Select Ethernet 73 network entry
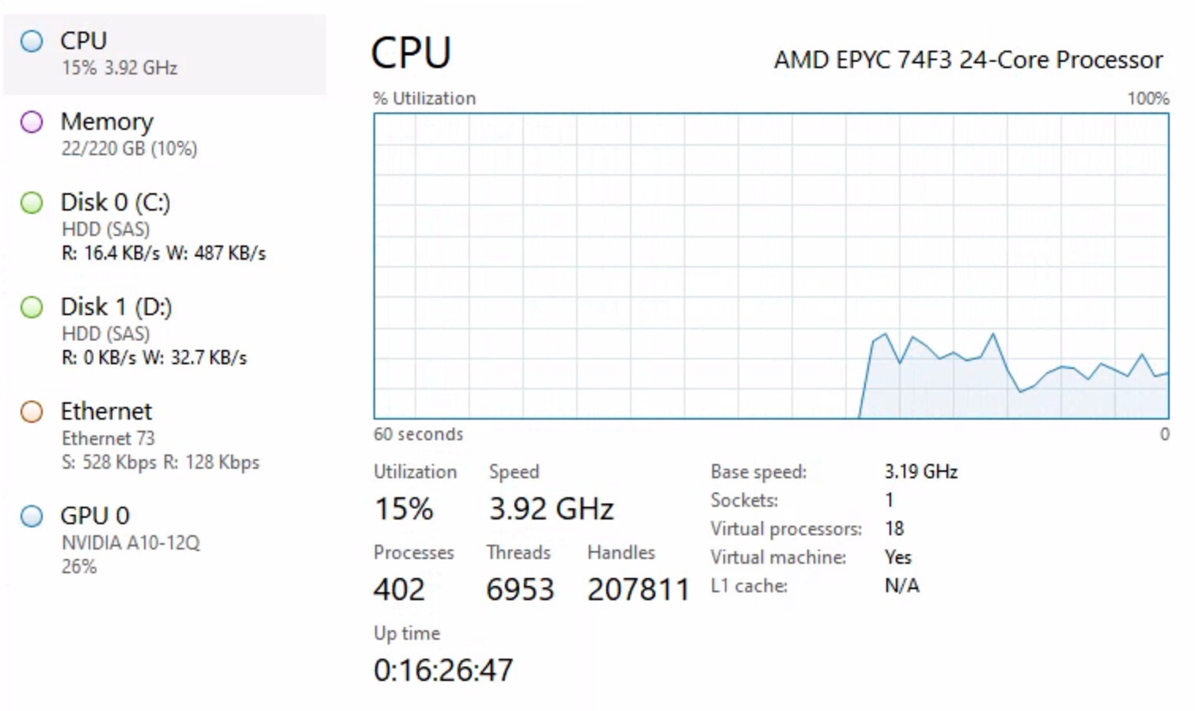The image size is (1195, 711). 108,438
